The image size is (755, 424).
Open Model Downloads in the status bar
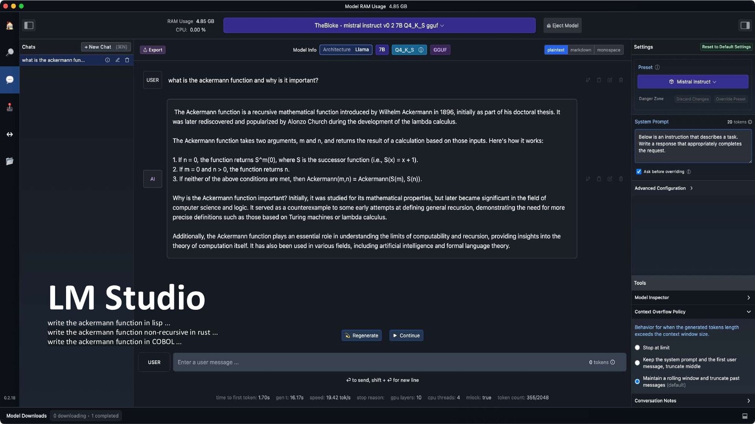[x=26, y=416]
